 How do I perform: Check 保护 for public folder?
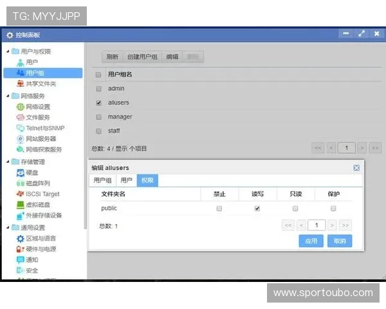(333, 209)
